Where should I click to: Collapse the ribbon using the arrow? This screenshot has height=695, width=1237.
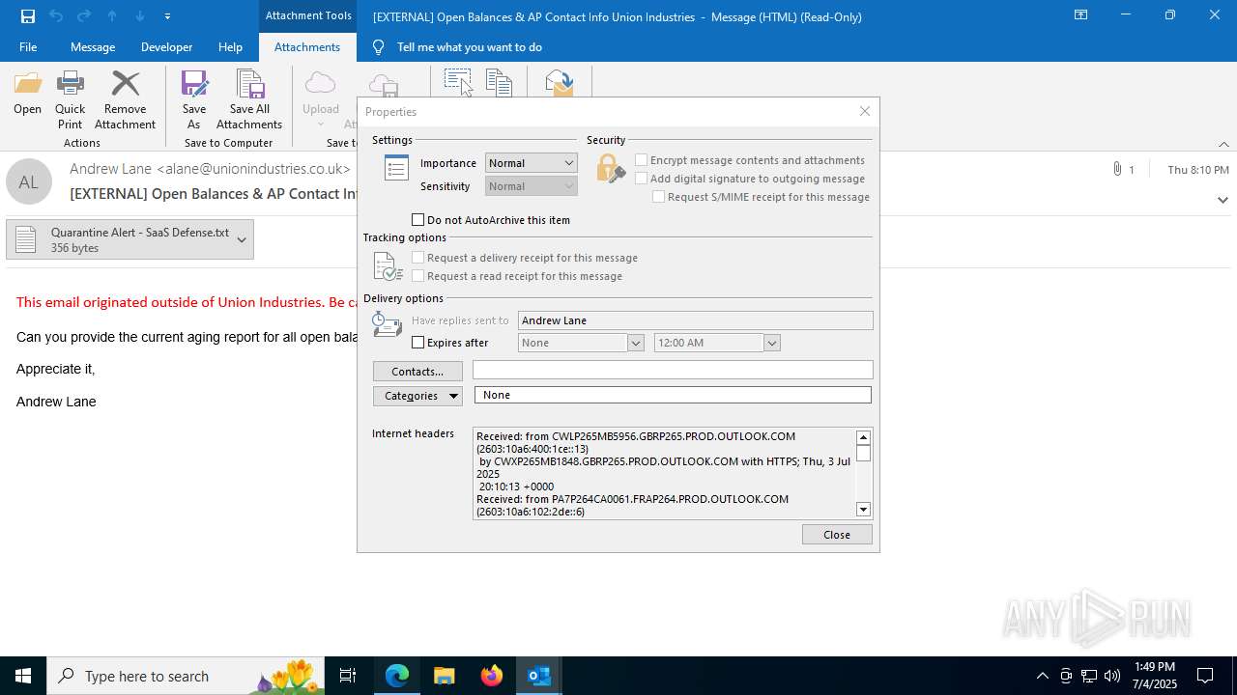(1223, 144)
